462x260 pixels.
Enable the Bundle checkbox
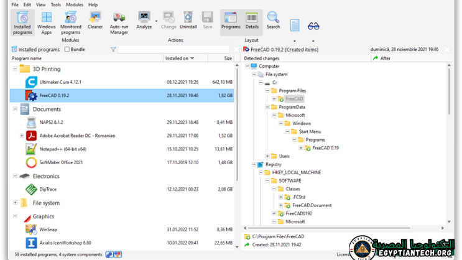(x=67, y=49)
